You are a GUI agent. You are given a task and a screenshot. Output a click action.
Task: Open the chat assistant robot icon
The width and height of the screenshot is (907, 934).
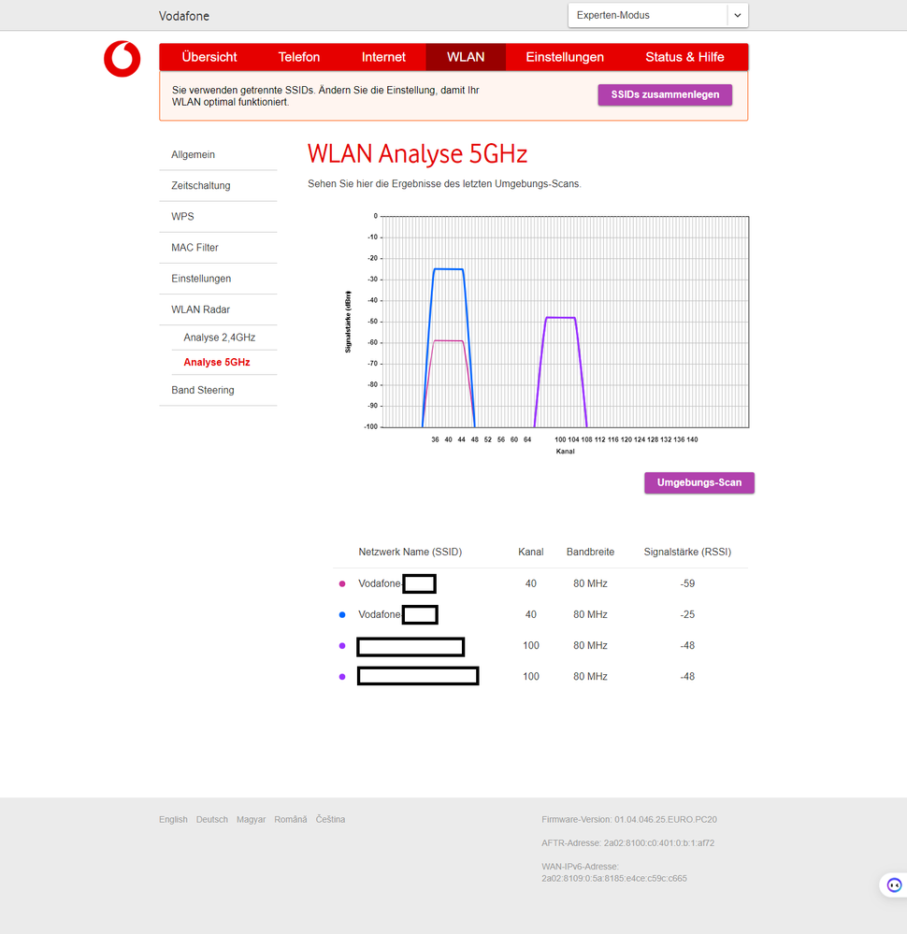893,884
